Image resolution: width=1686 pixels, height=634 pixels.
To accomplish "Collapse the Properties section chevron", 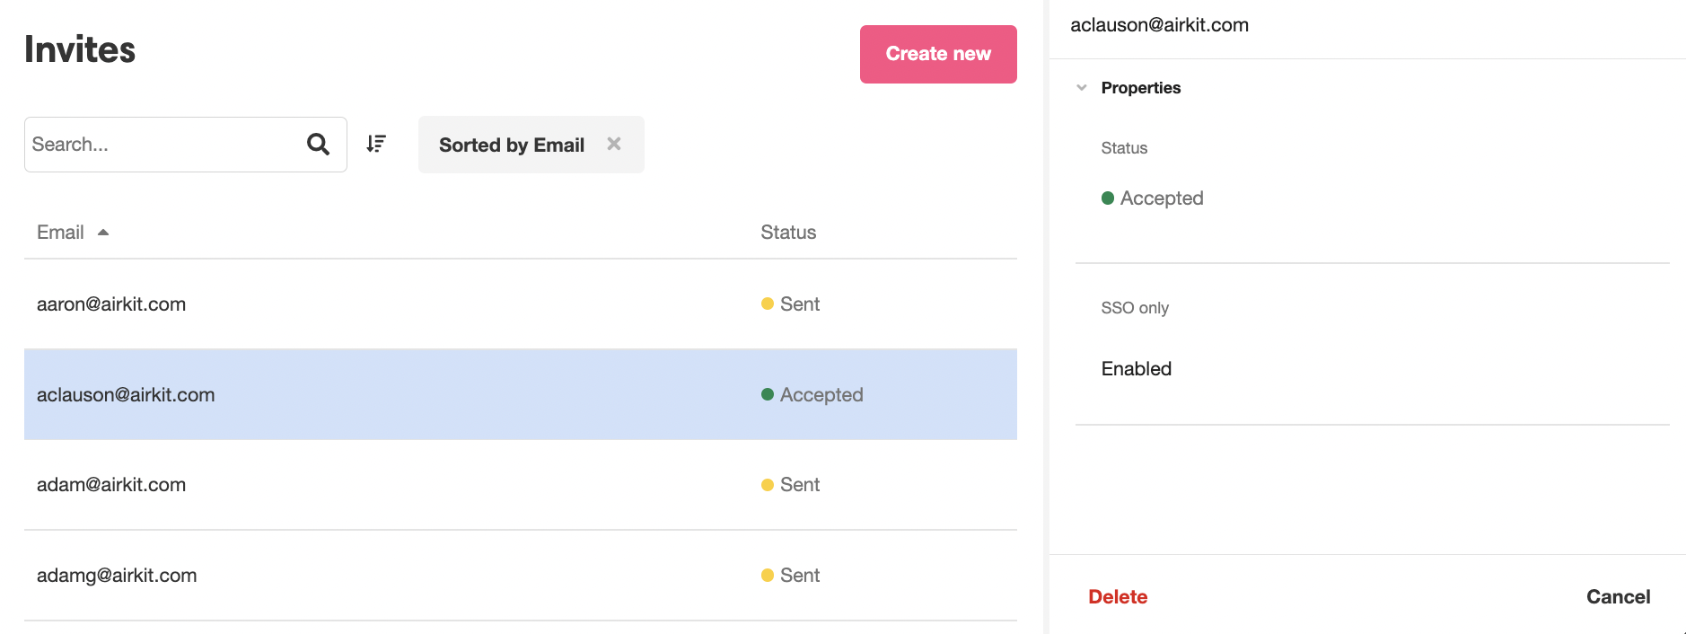I will 1082,88.
